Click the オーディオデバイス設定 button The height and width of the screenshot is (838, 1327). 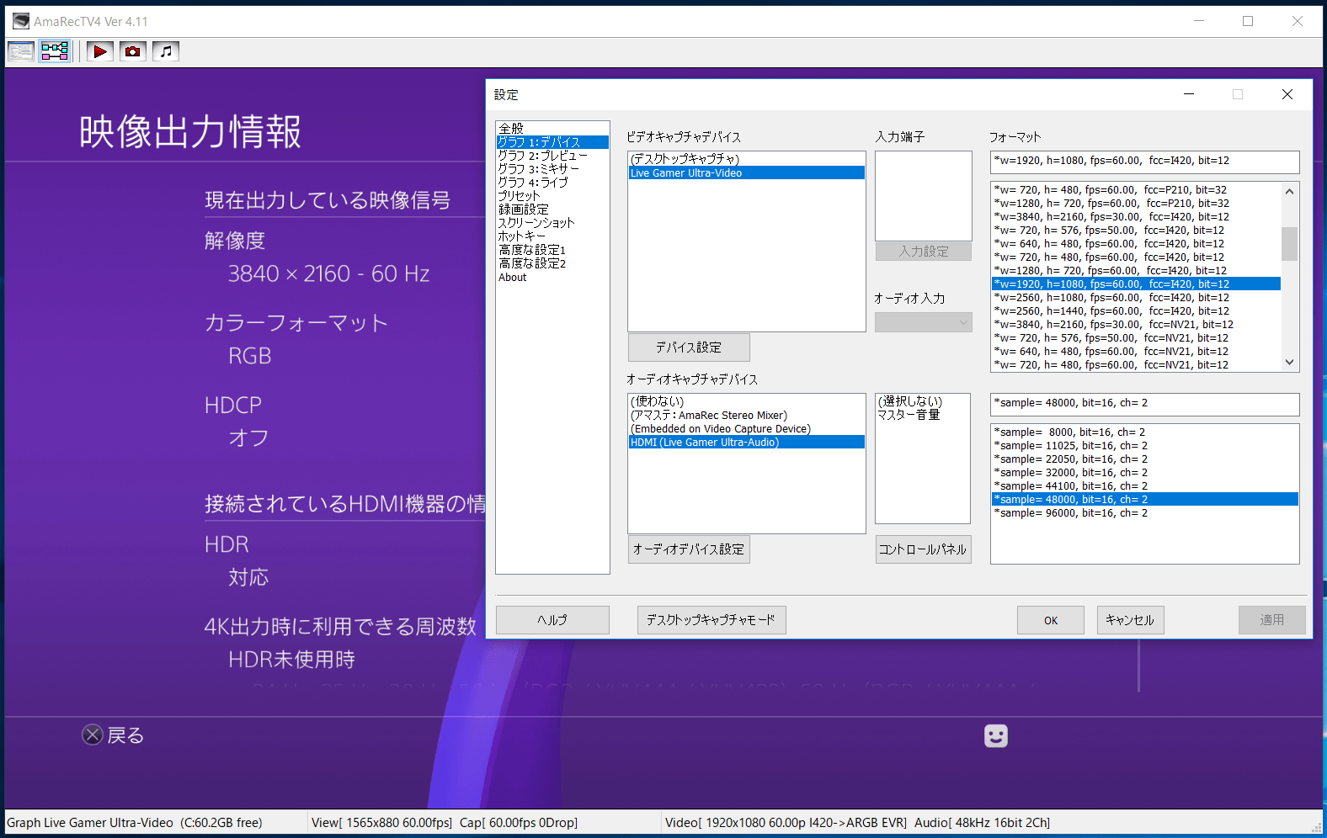(689, 549)
